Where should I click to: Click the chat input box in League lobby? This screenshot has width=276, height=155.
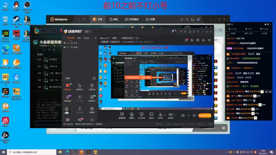[x=48, y=123]
